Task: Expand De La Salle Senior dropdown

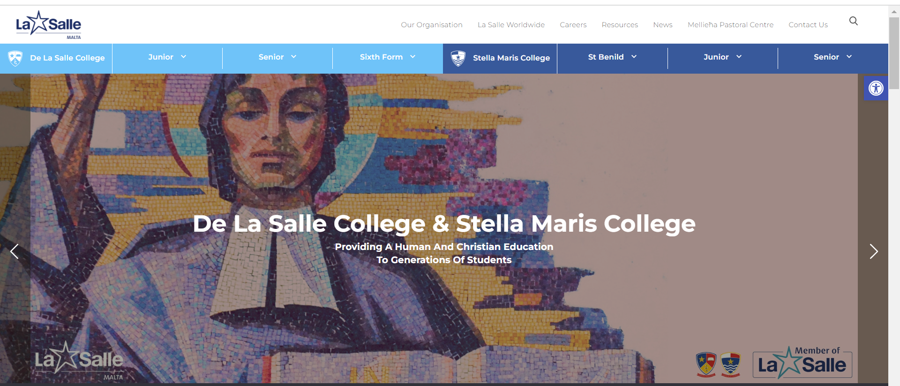Action: (x=277, y=57)
